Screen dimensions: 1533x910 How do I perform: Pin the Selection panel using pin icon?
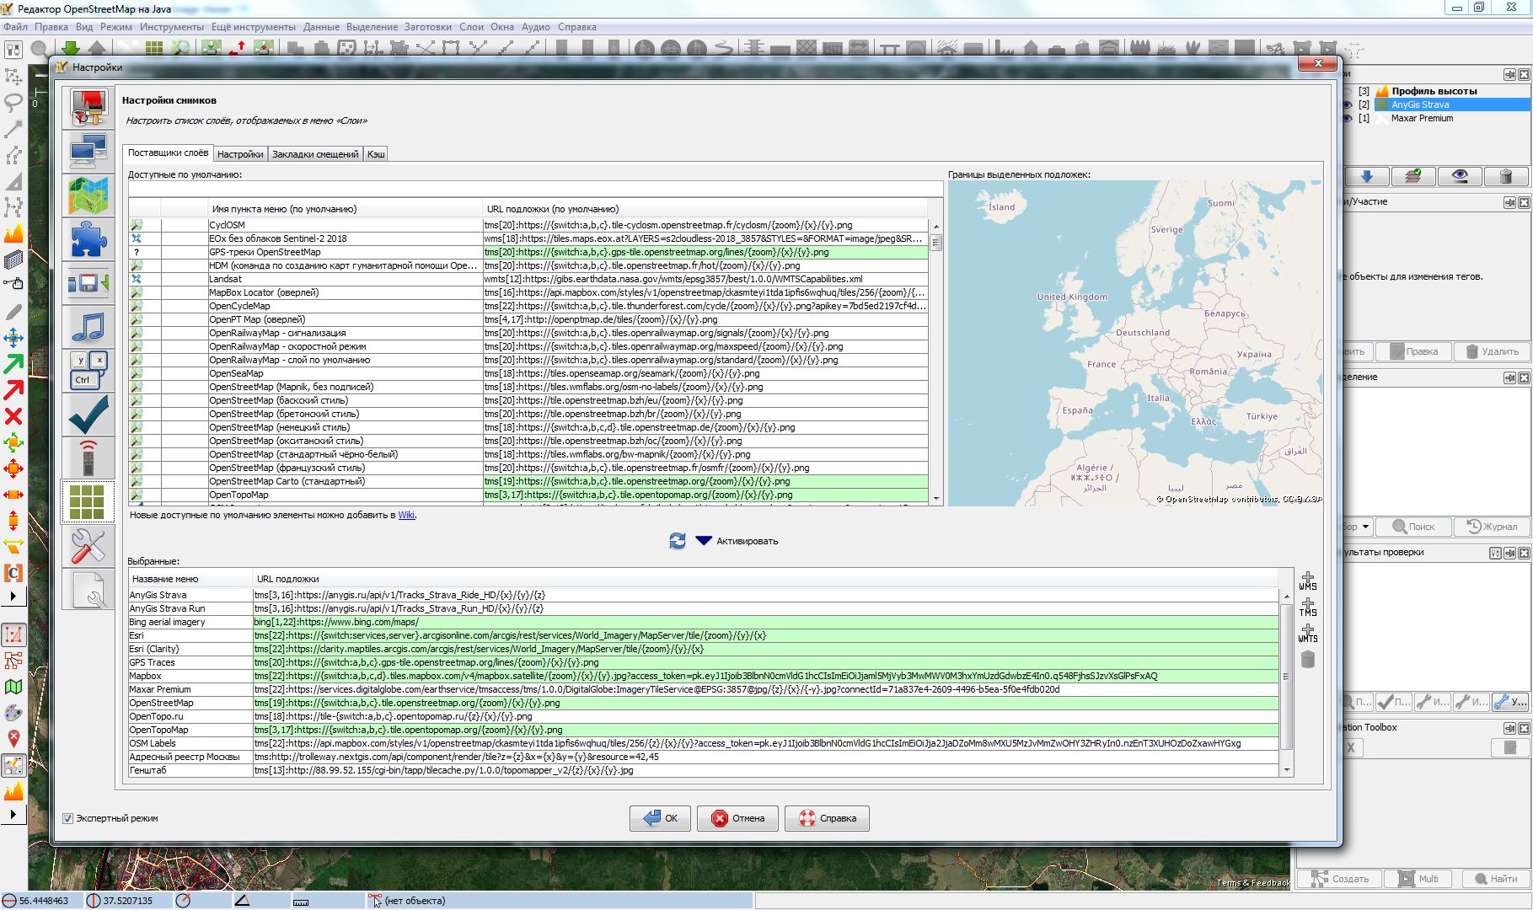1510,377
